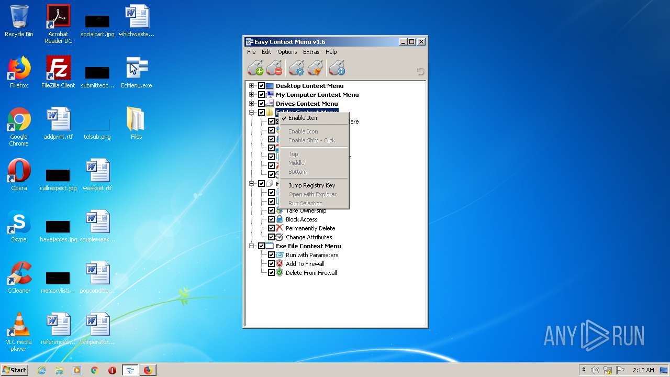
Task: Open the Help menu
Action: (331, 52)
